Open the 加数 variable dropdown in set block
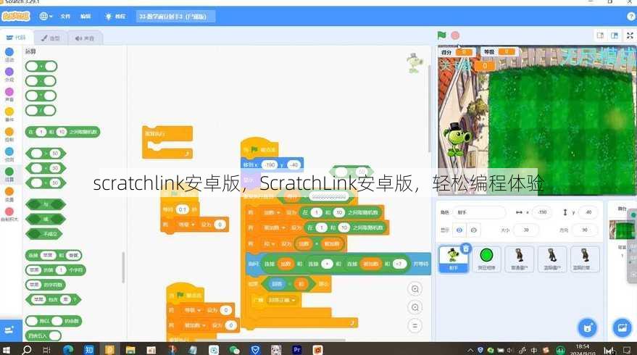This screenshot has width=637, height=355. coord(271,212)
